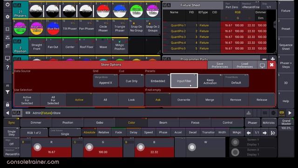This screenshot has width=298, height=168.
Task: Open the Step 1/1 selector in Fixture Sheet
Action: (x=268, y=5)
